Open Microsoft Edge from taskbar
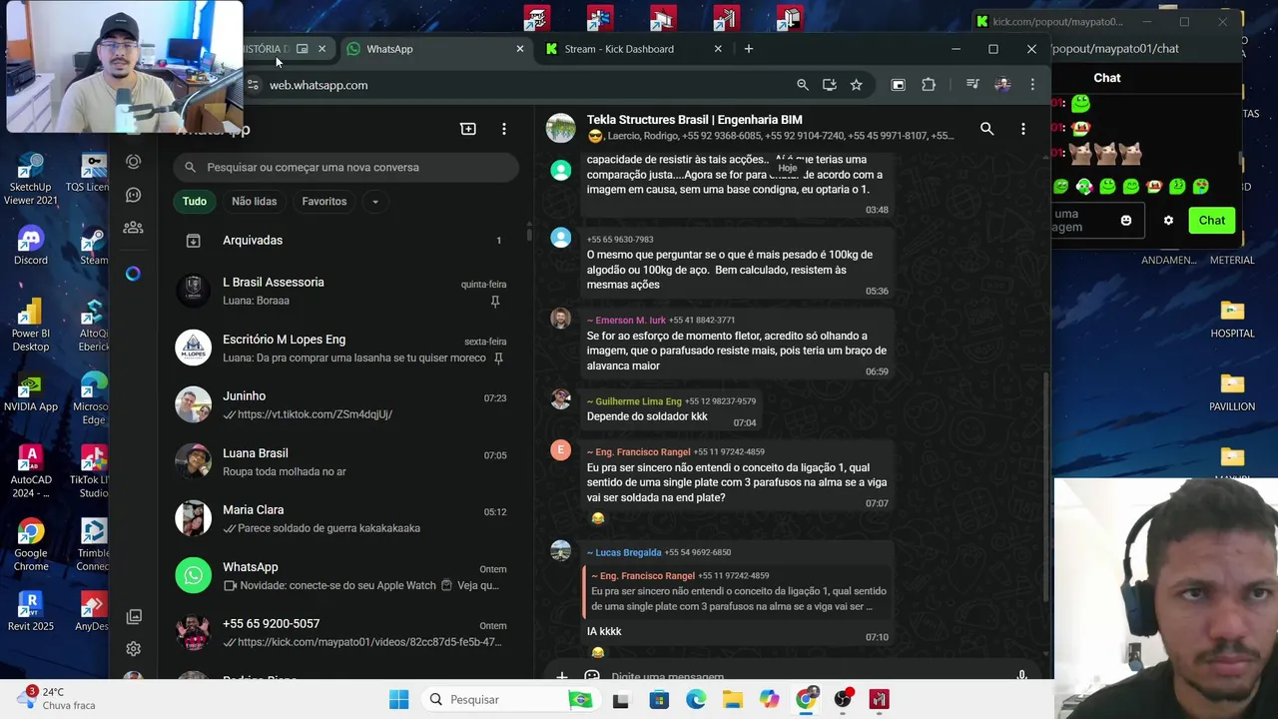This screenshot has height=719, width=1278. [x=696, y=699]
